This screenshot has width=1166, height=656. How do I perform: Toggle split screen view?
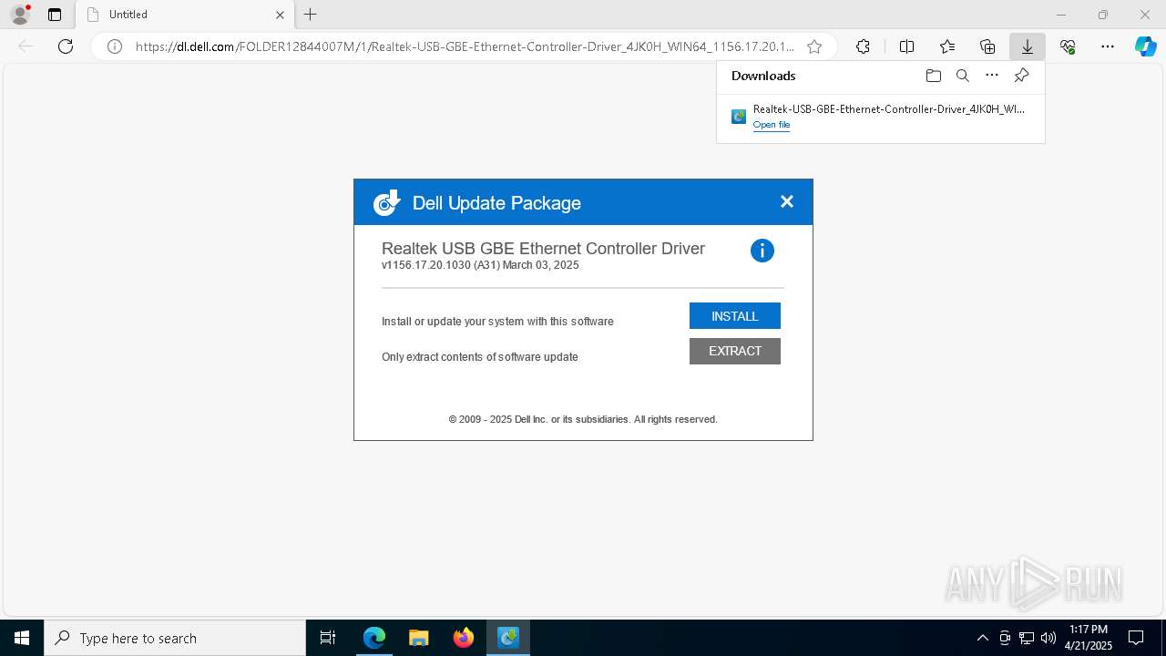click(906, 46)
